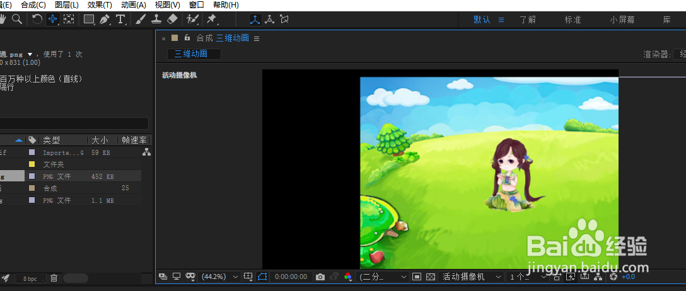
Task: Select the Unified Camera tool
Action: tap(53, 20)
